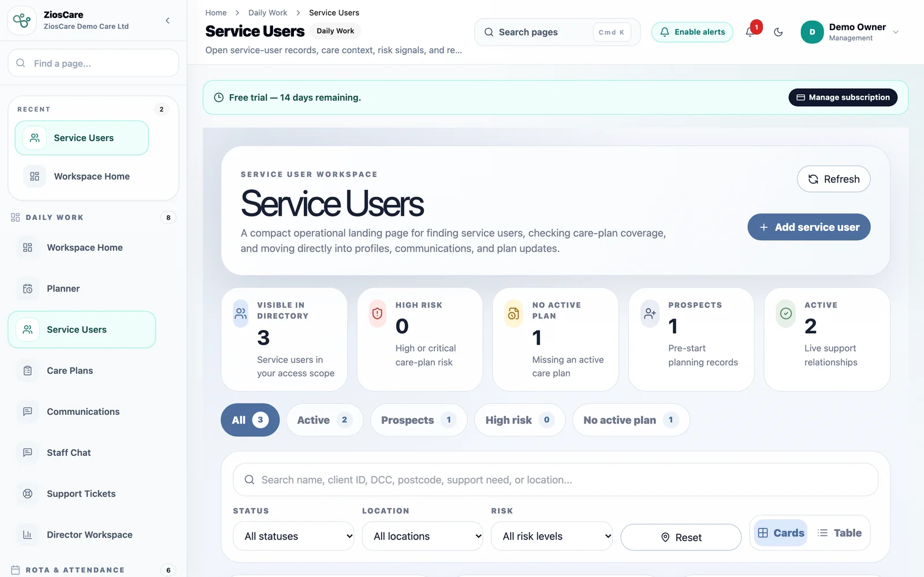This screenshot has width=924, height=577.
Task: Click the High Risk shield icon
Action: pyautogui.click(x=377, y=313)
